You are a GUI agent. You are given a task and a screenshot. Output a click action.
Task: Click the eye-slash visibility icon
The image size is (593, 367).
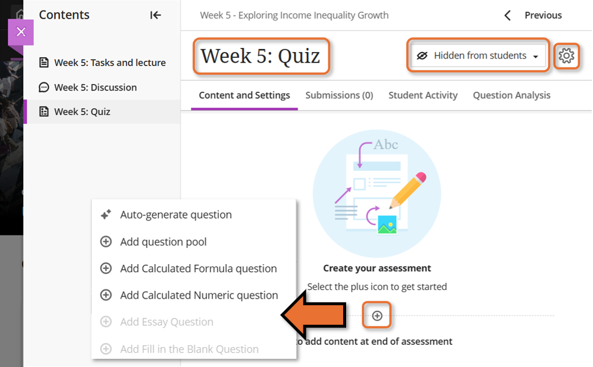point(422,56)
